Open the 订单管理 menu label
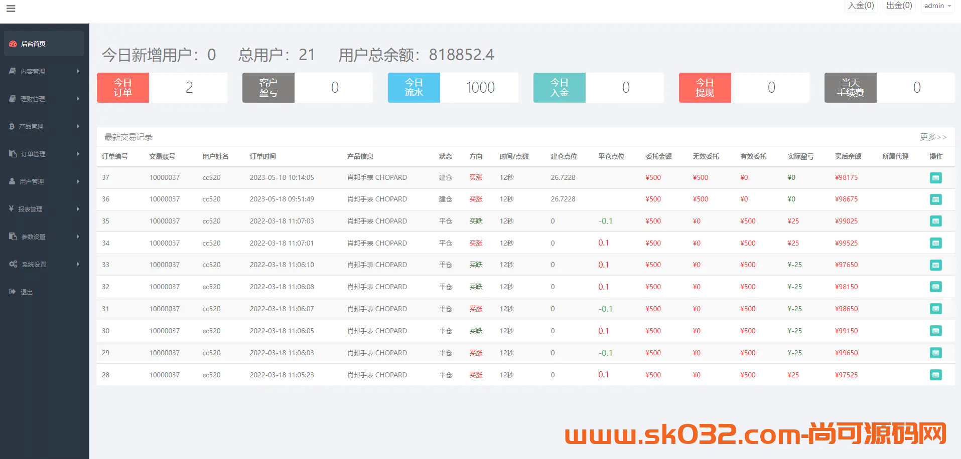The image size is (961, 459). [x=33, y=154]
